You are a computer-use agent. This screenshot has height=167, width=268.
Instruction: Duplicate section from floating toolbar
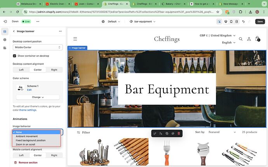tap(167, 133)
